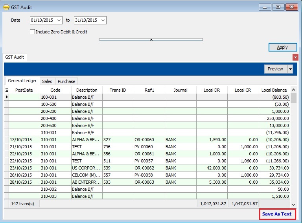Switch to the Sales tab

47,81
